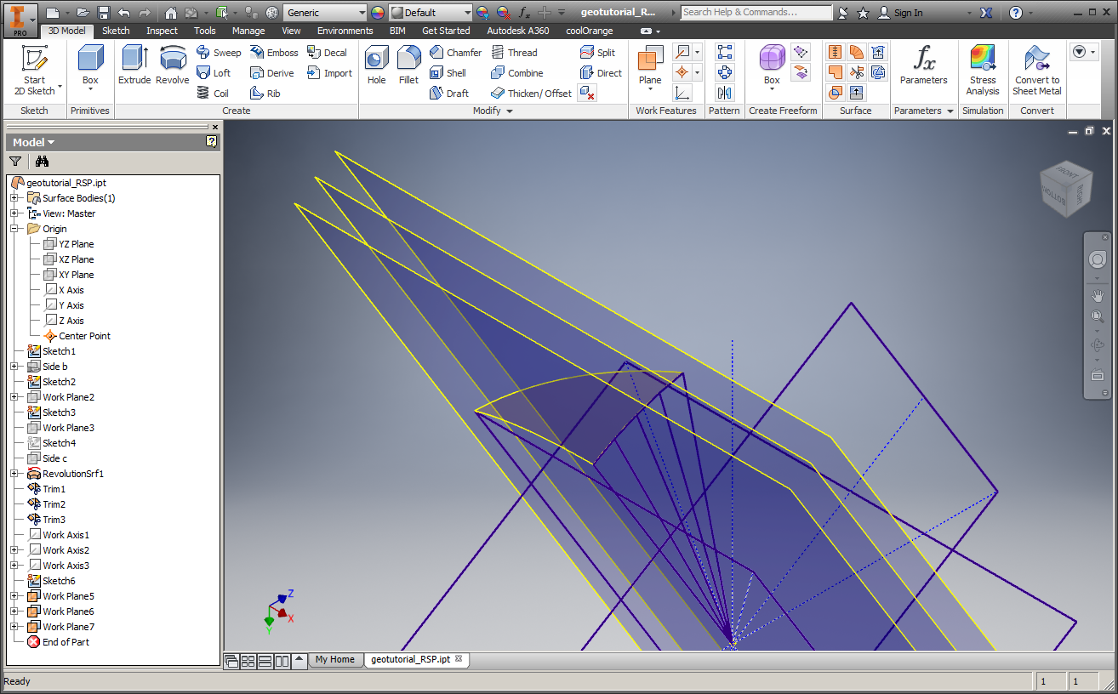Click Convert to Sheet Metal
Screen dimensions: 1118x694
point(1037,71)
